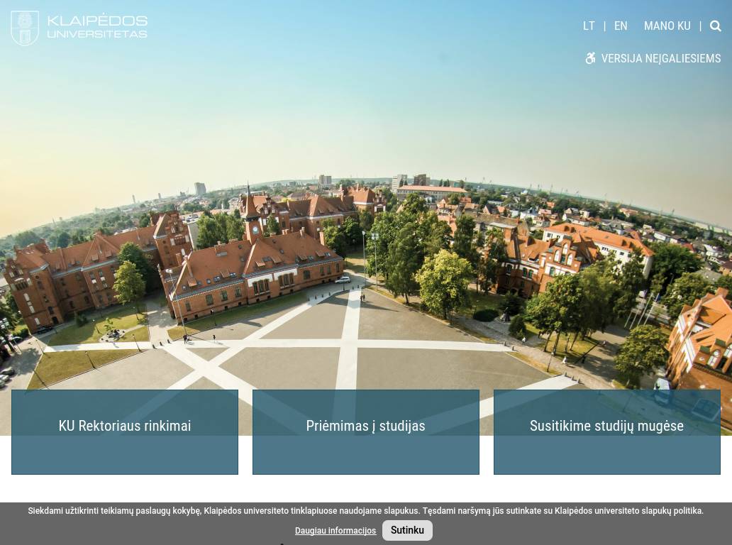Open the MANO KU menu

(667, 26)
